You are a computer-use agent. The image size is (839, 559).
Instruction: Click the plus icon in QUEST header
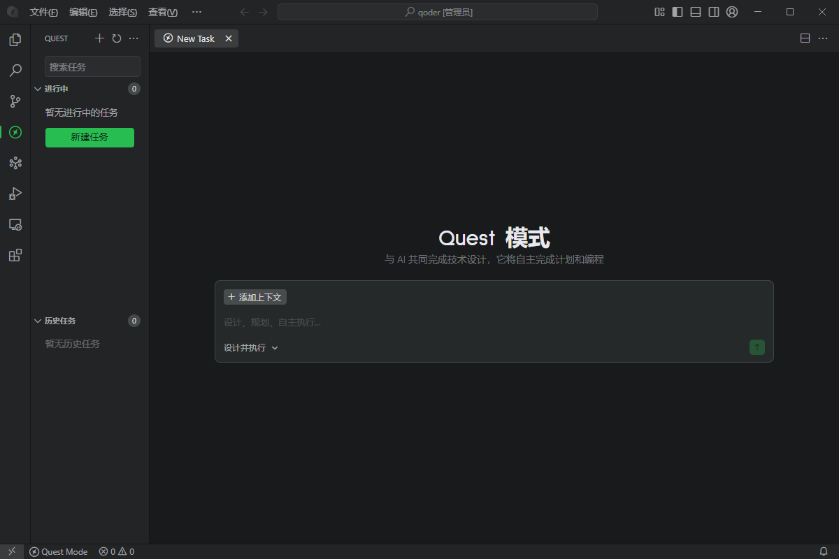coord(99,38)
